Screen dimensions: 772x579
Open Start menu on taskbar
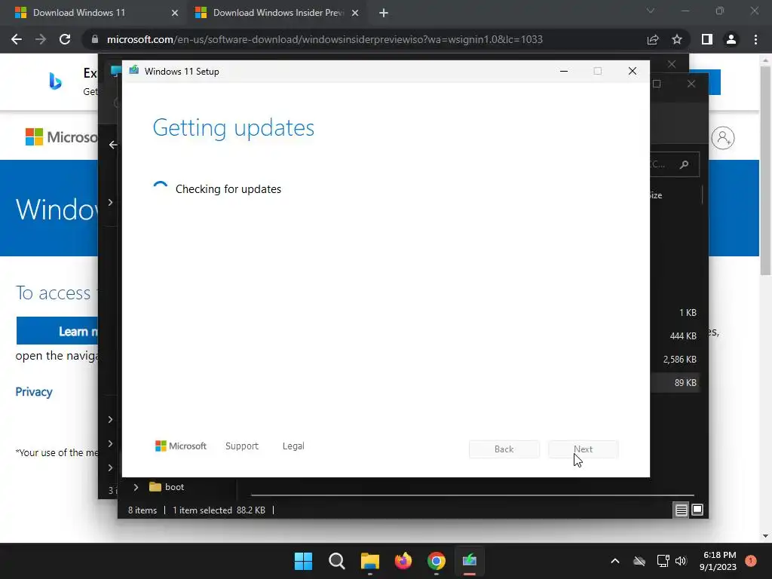[303, 561]
